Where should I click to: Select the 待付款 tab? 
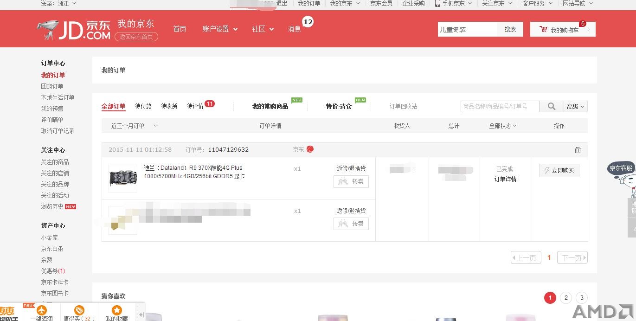(143, 106)
